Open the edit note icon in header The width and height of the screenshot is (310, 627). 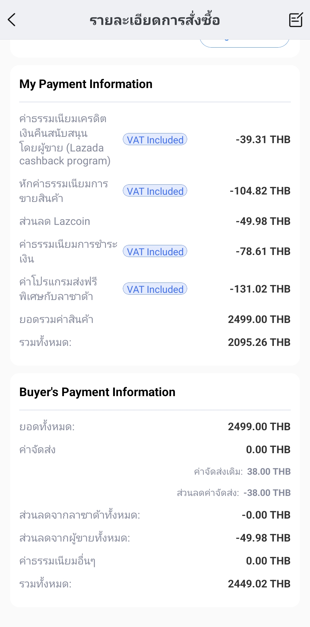[296, 20]
